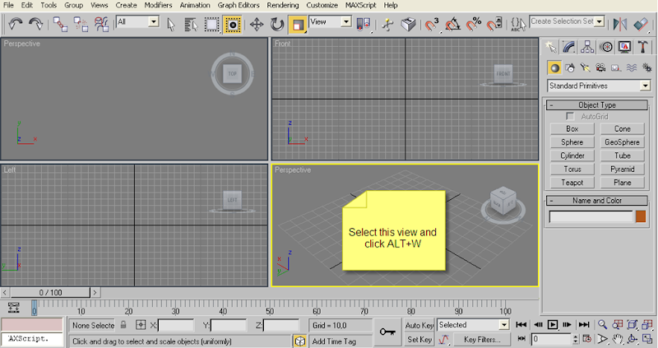Viewport: 658px width, 348px height.
Task: Click the Zoom magnifier viewport control
Action: tap(603, 325)
